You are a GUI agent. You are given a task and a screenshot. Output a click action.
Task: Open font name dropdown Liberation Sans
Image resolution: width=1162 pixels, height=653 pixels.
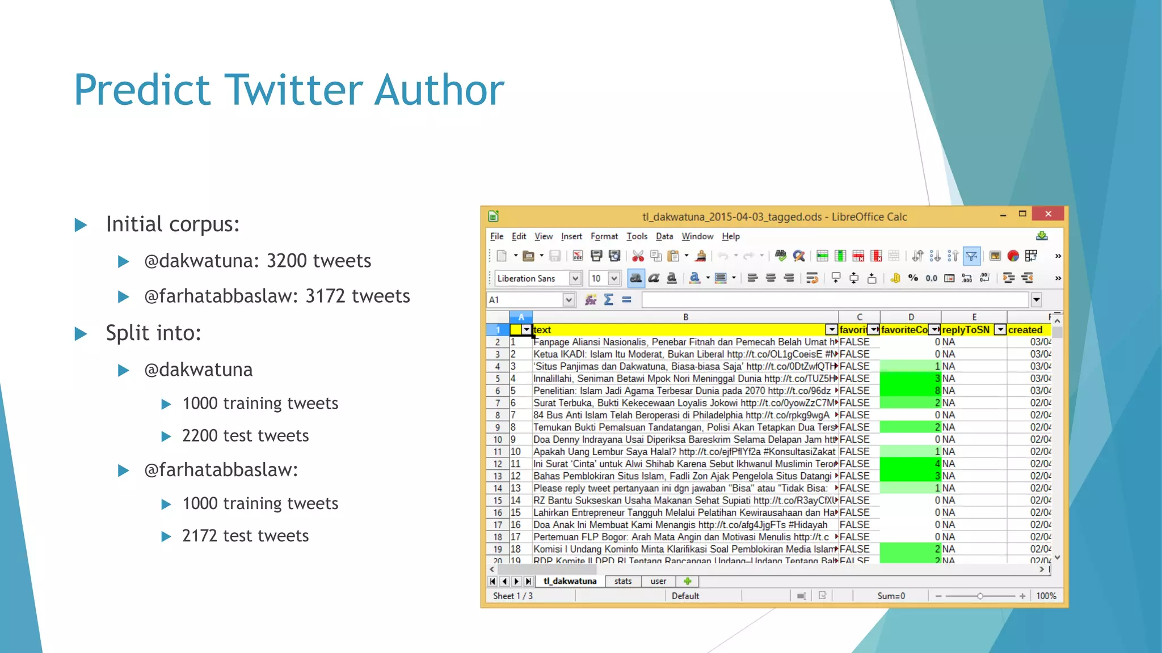[x=575, y=278]
